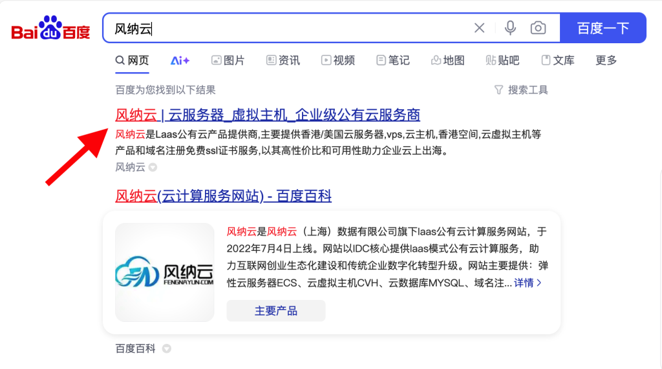The image size is (662, 369).
Task: Open the 地图 tab
Action: (447, 61)
